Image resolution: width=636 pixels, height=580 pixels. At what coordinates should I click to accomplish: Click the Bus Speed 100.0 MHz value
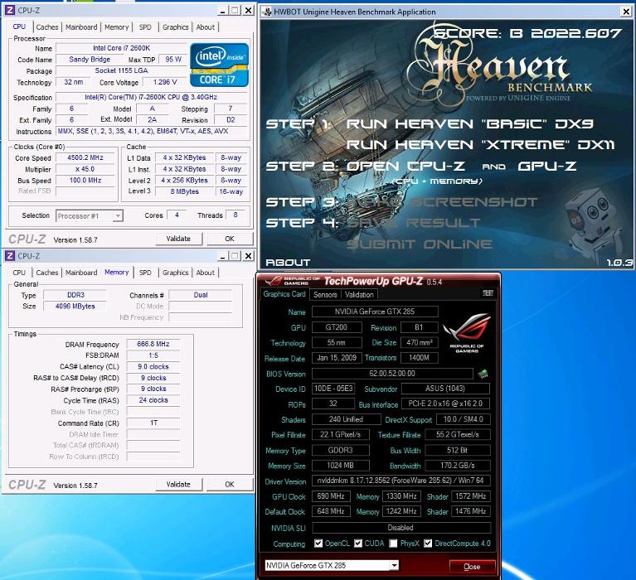click(x=85, y=181)
